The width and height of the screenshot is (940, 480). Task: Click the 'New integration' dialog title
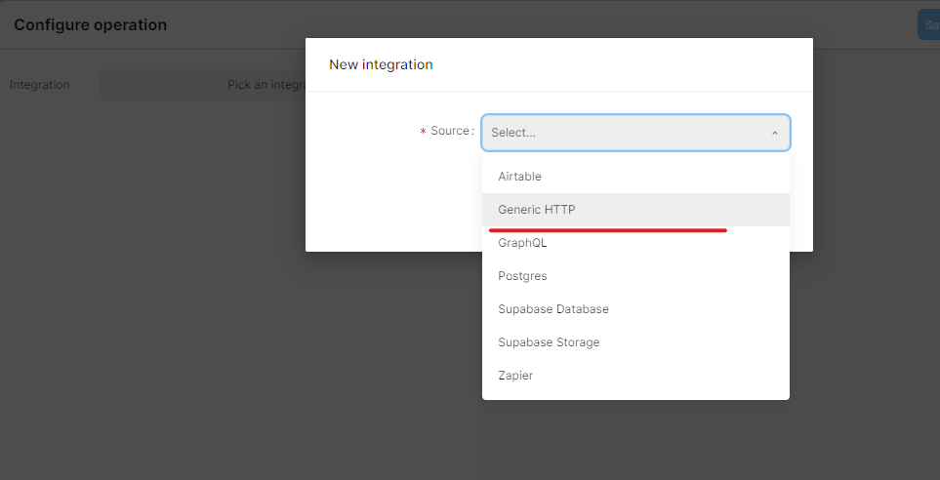(381, 64)
